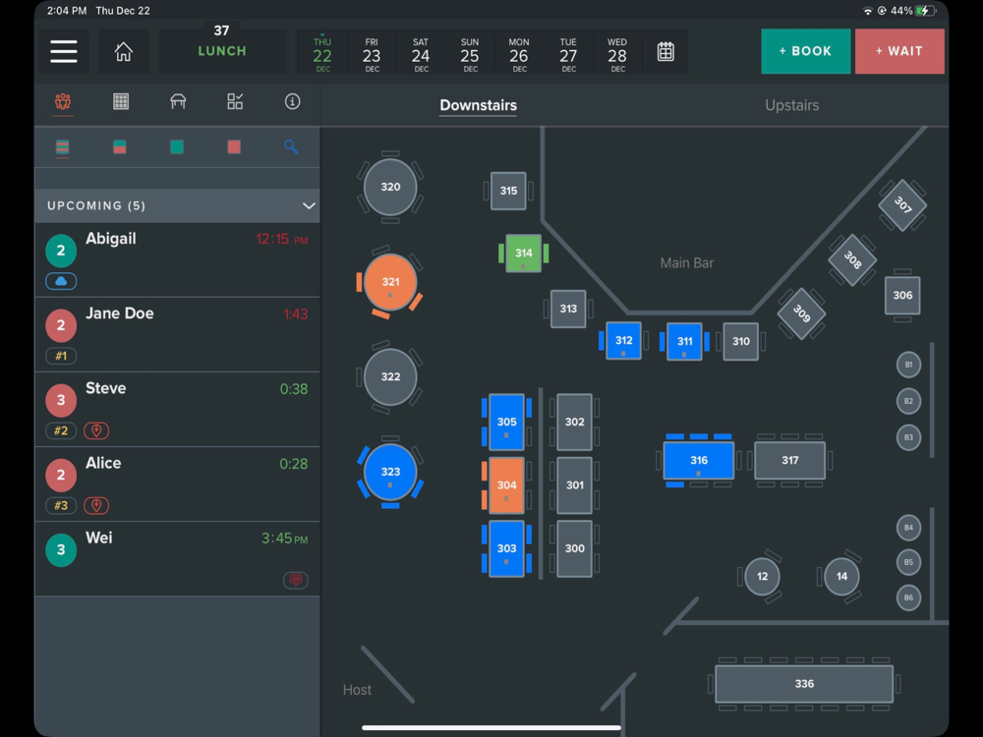Open the hamburger menu
Screen dimensions: 983x737
coord(63,51)
